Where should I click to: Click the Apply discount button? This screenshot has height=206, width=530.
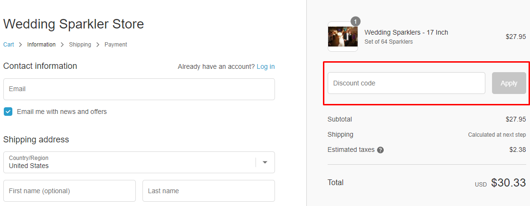pyautogui.click(x=509, y=83)
